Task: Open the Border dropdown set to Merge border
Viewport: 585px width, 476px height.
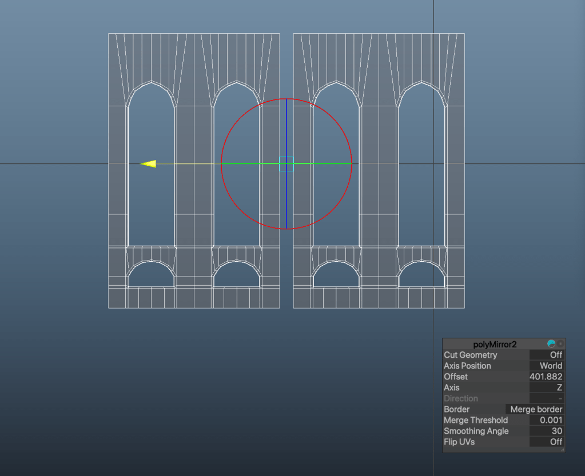Action: tap(536, 409)
